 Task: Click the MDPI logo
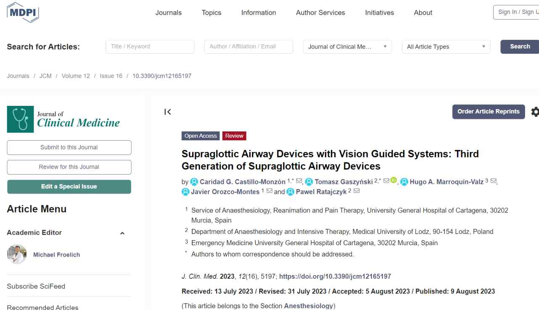point(23,12)
